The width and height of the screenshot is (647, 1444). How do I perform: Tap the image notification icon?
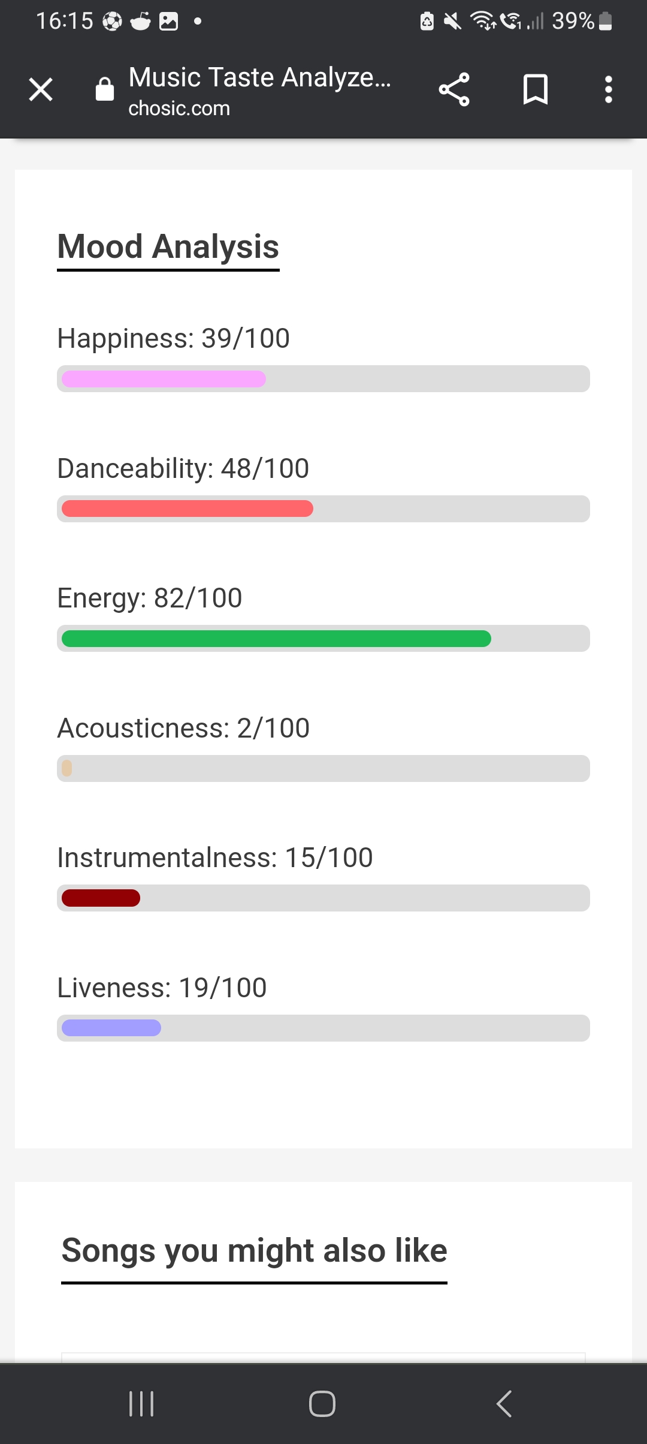tap(169, 22)
